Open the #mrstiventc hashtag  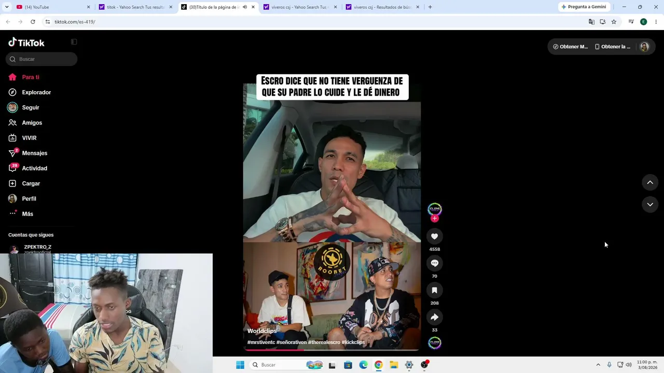pyautogui.click(x=261, y=342)
